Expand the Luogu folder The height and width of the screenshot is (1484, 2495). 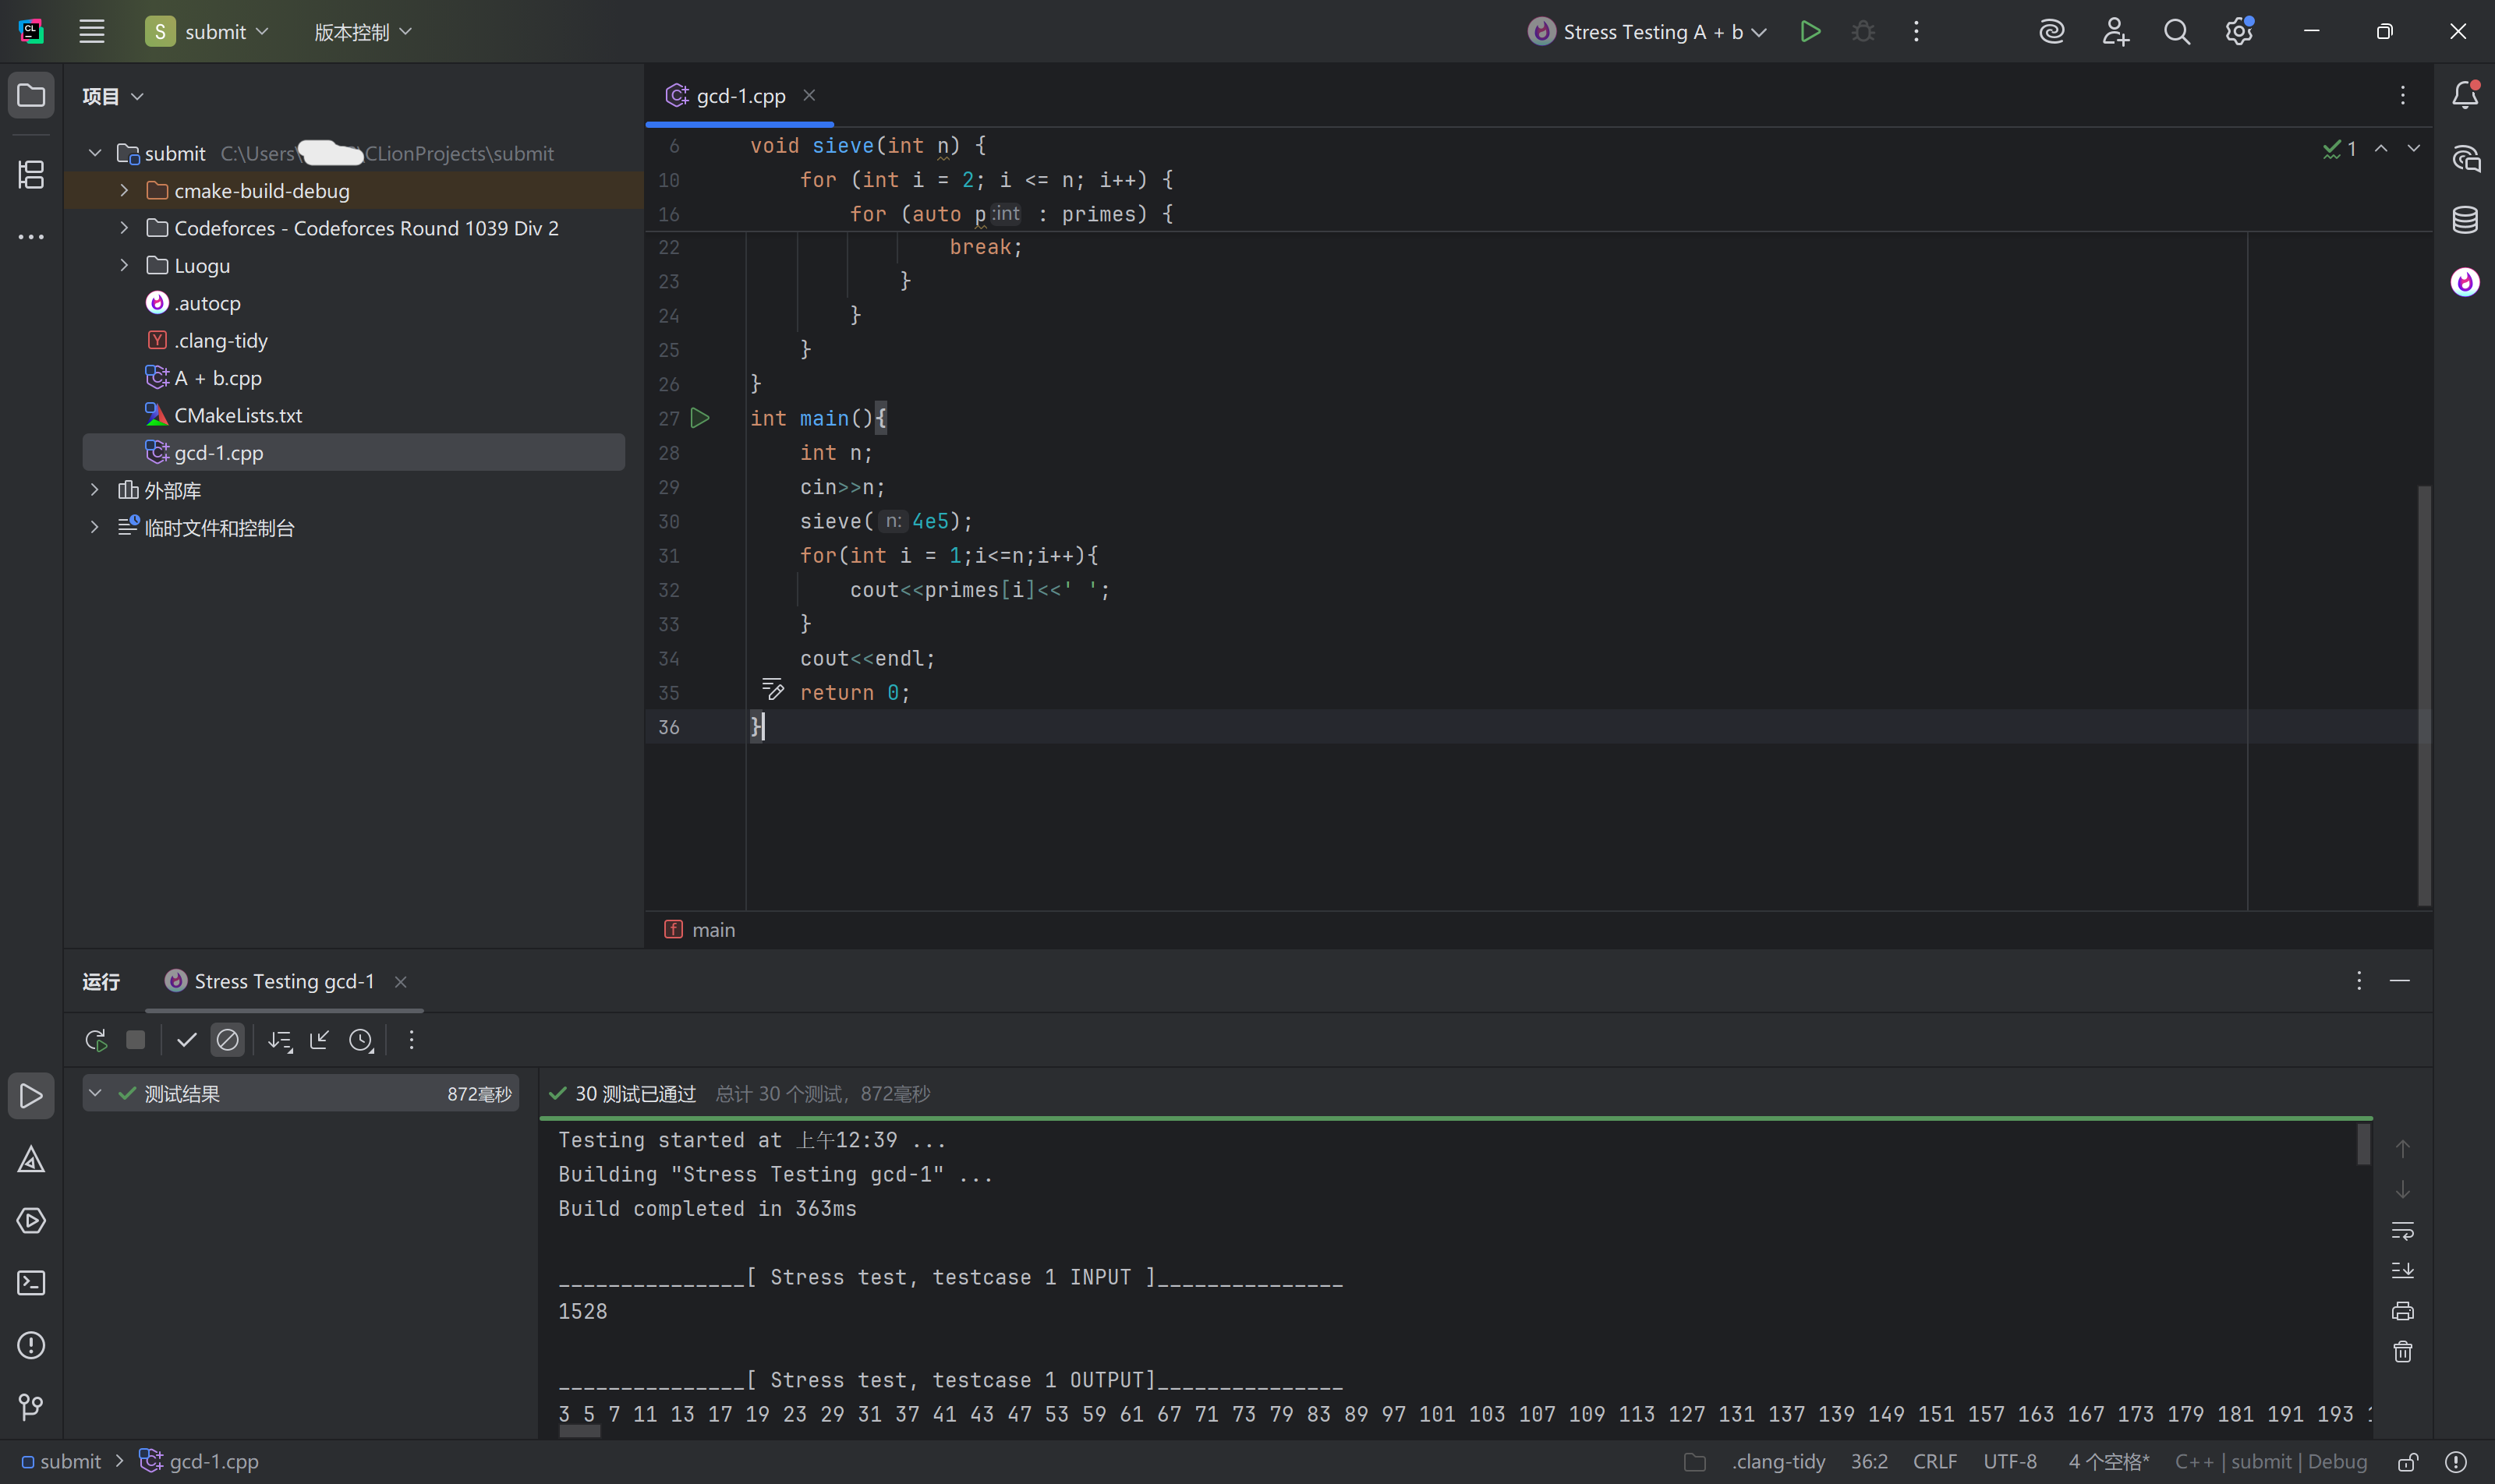click(124, 266)
